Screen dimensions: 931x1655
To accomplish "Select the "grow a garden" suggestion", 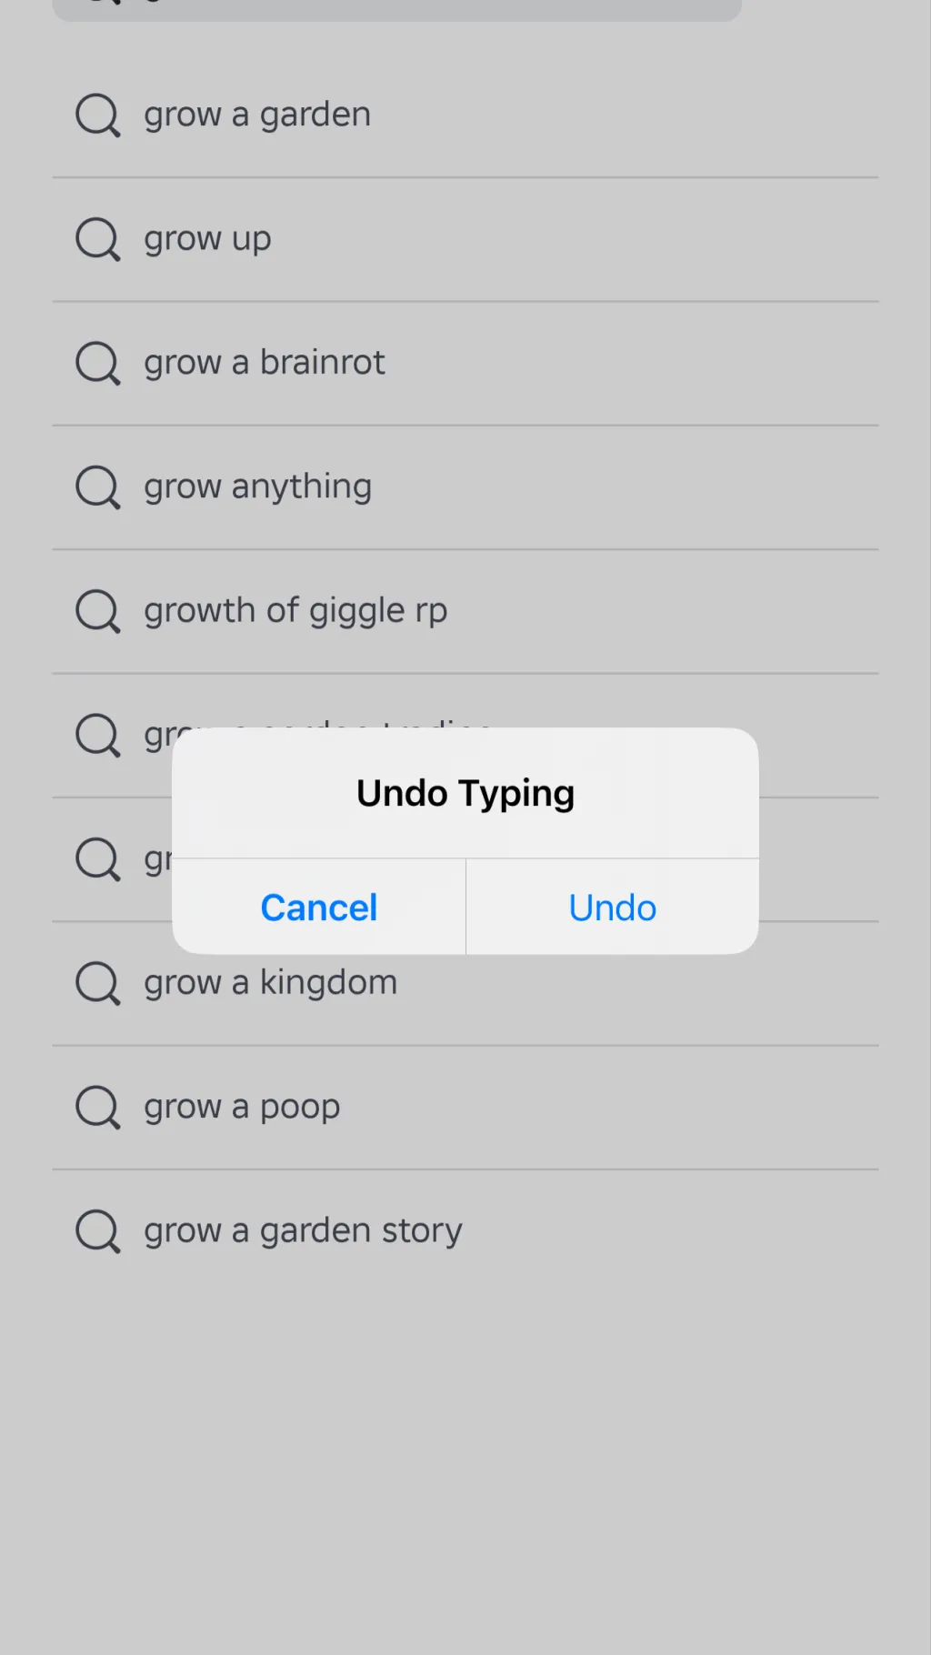I will (257, 115).
